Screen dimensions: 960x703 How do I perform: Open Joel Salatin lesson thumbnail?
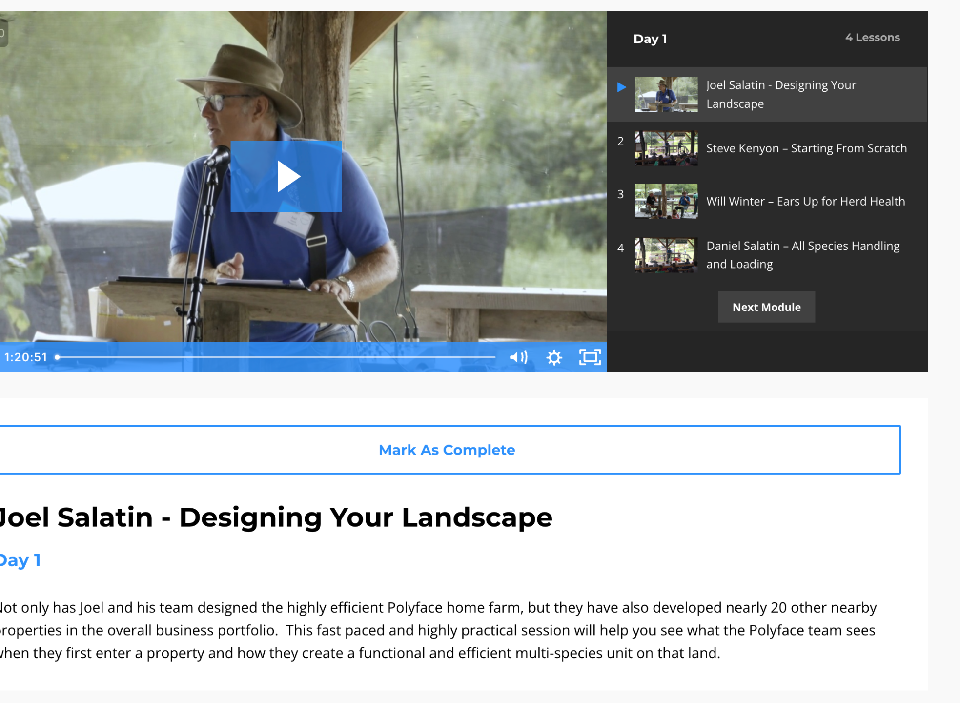pos(666,94)
